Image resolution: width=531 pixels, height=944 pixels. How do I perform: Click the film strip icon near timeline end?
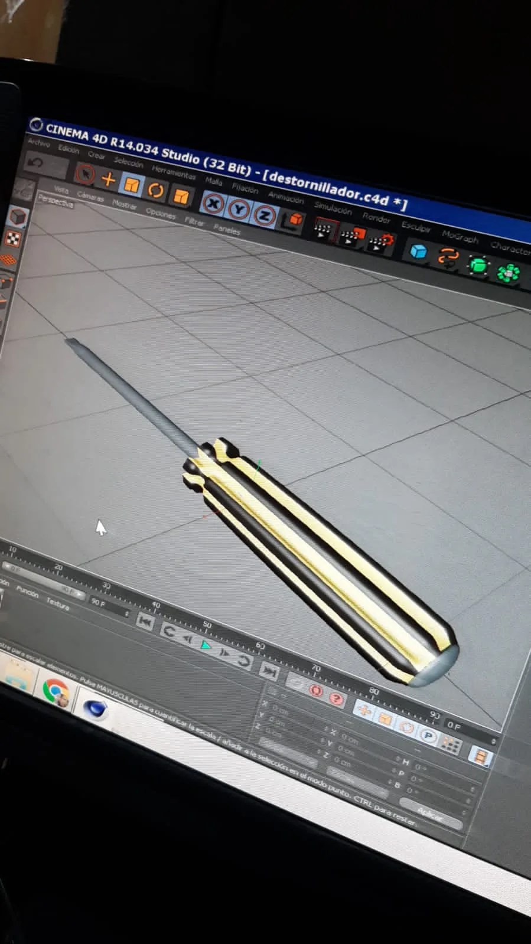481,756
